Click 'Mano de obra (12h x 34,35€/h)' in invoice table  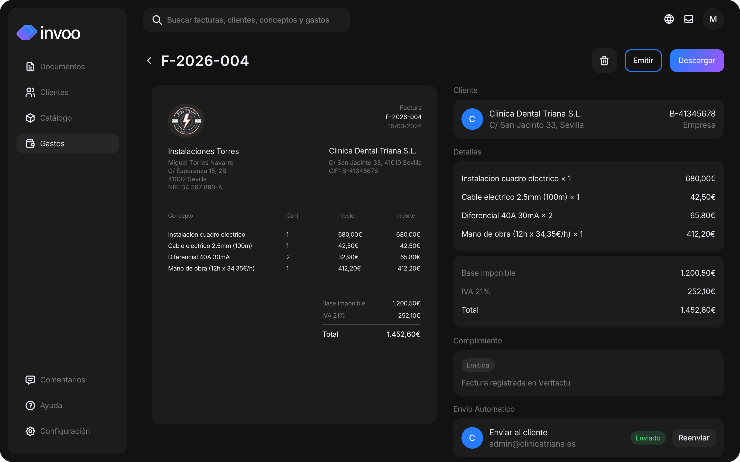click(x=211, y=268)
